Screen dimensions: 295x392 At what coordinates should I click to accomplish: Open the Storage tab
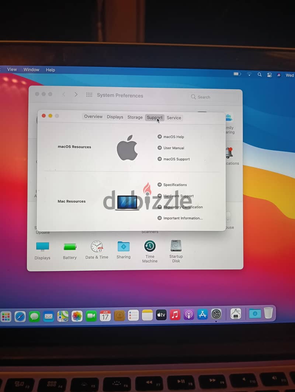coord(135,117)
